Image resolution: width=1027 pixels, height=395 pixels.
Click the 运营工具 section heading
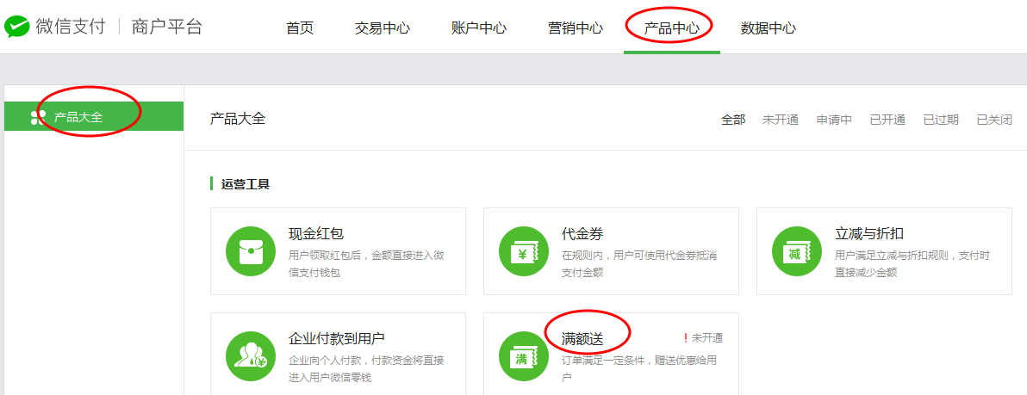click(245, 184)
